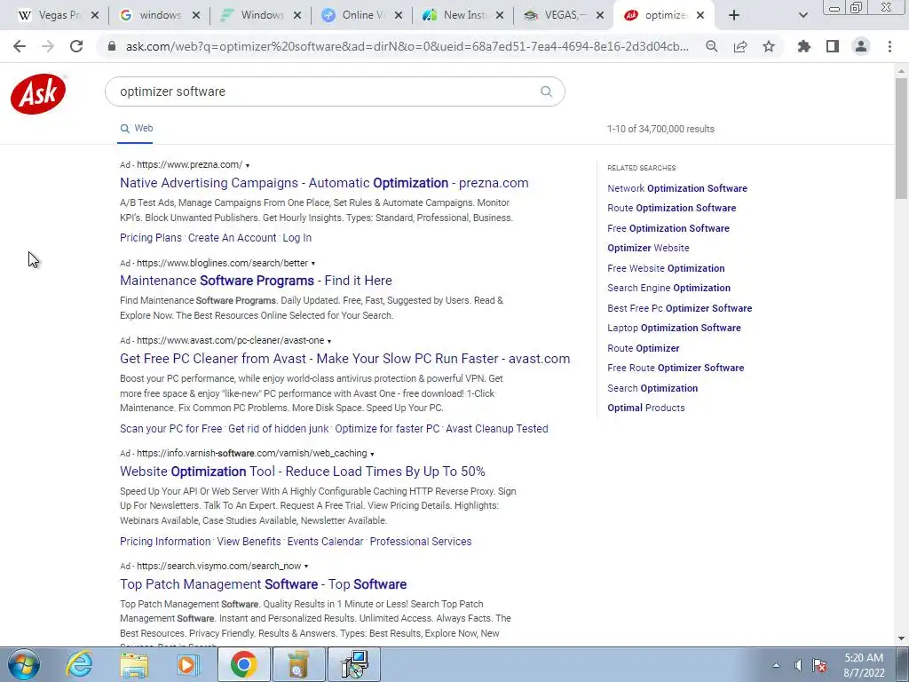Open the Log In link
Image resolution: width=909 pixels, height=682 pixels.
[296, 238]
